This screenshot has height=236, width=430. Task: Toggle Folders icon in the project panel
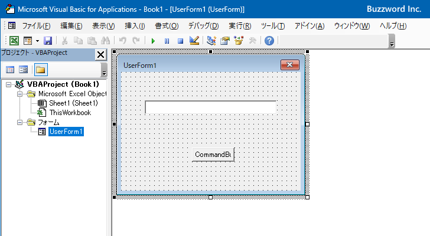click(41, 70)
